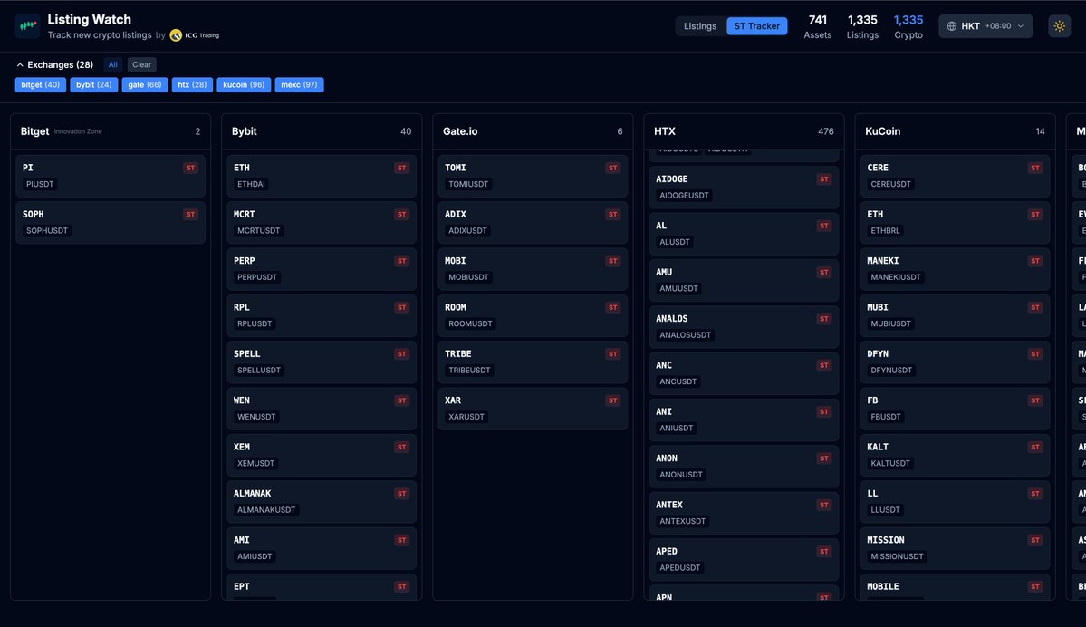Click the Bitget column header

coord(111,131)
